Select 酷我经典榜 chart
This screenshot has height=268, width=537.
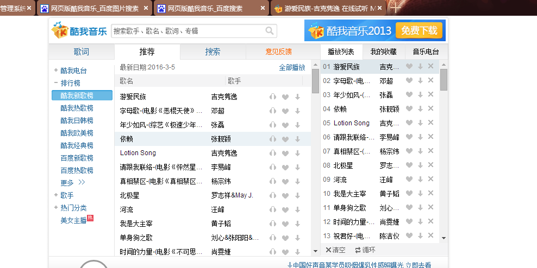coord(77,145)
